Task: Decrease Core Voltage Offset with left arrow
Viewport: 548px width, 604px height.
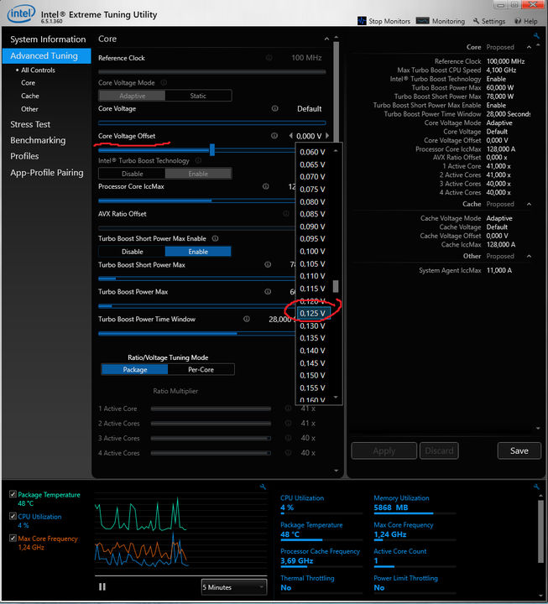Action: click(x=291, y=136)
